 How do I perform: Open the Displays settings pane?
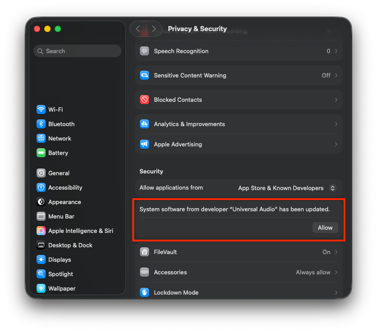pyautogui.click(x=59, y=259)
